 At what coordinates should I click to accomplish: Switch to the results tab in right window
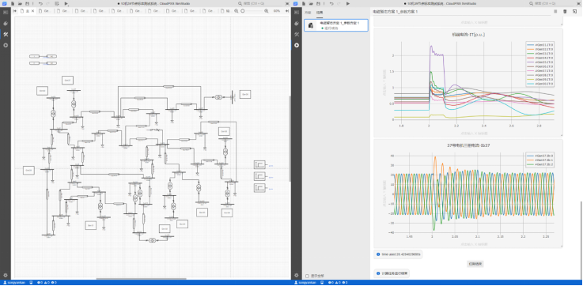[320, 13]
